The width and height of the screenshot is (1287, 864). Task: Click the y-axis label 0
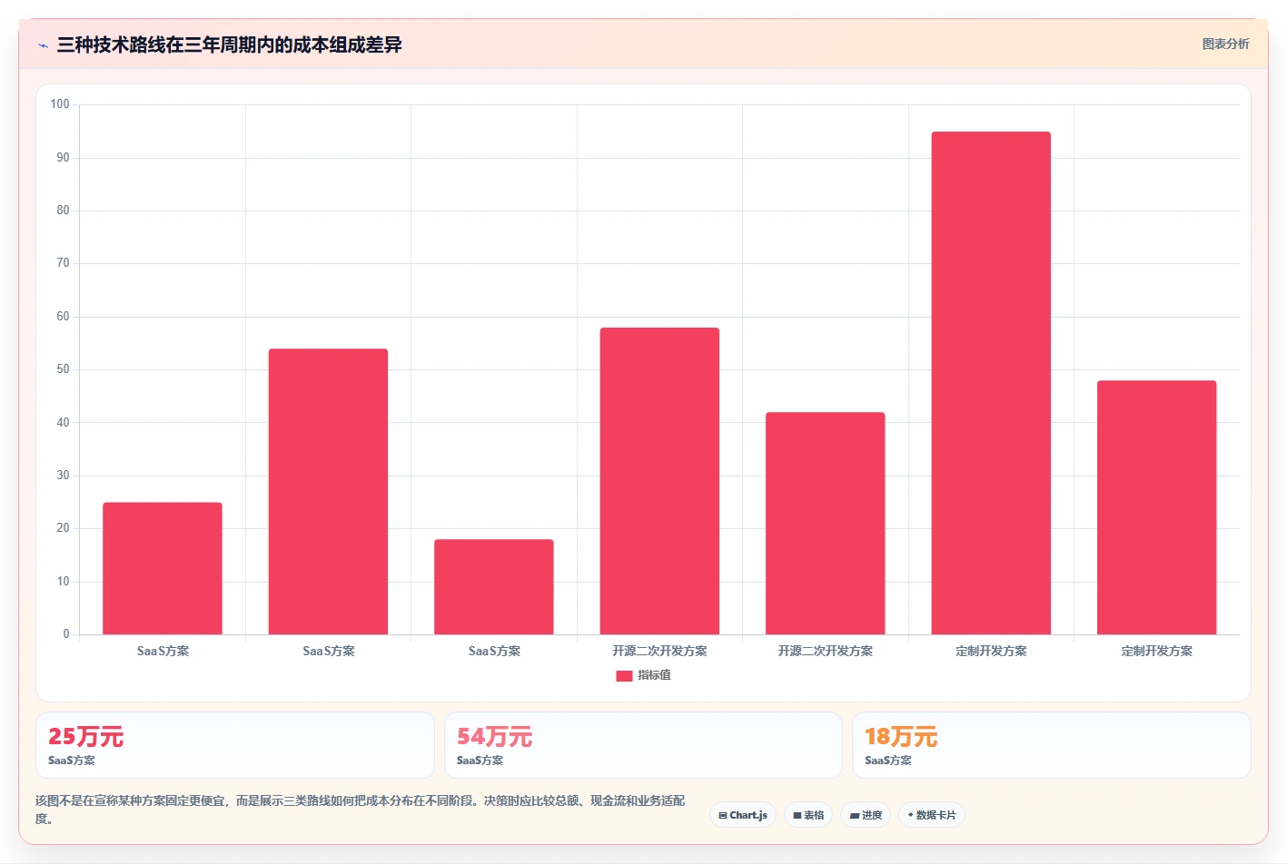[66, 634]
